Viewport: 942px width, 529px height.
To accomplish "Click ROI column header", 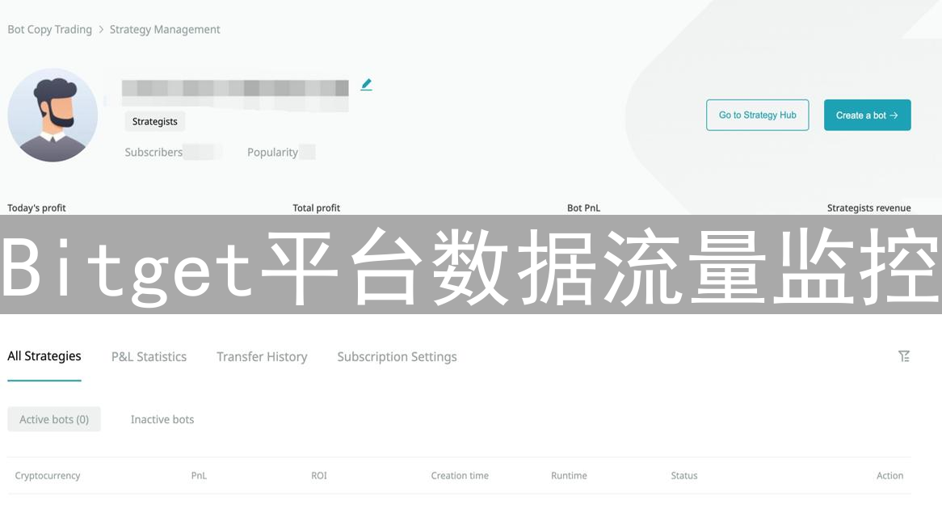I will 319,476.
